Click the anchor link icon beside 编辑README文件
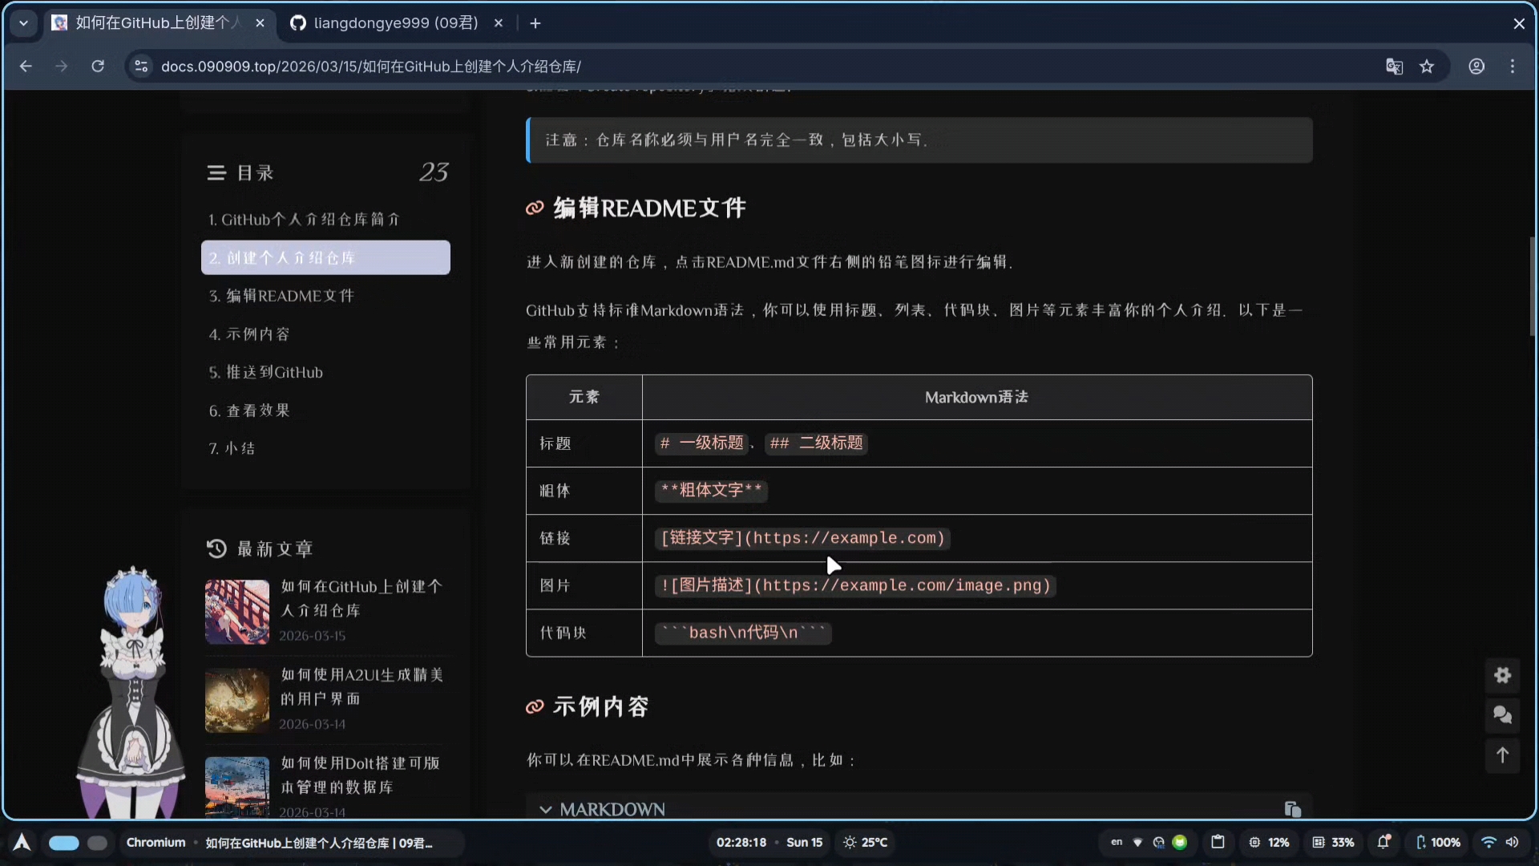The image size is (1539, 866). pos(535,208)
